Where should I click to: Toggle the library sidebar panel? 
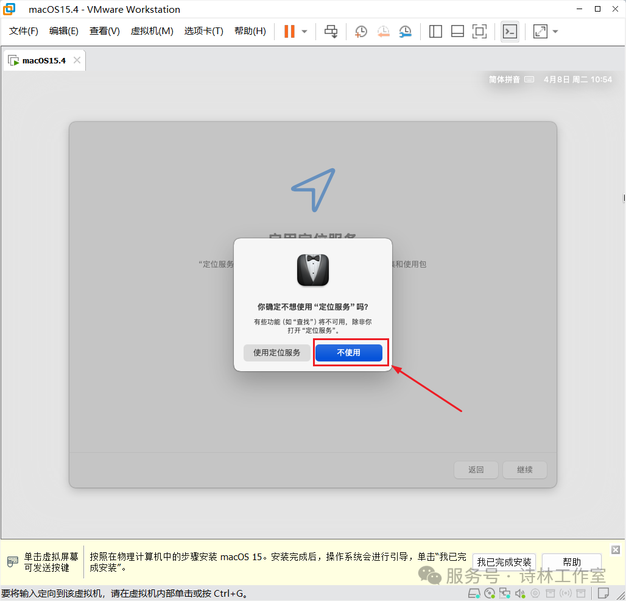435,31
